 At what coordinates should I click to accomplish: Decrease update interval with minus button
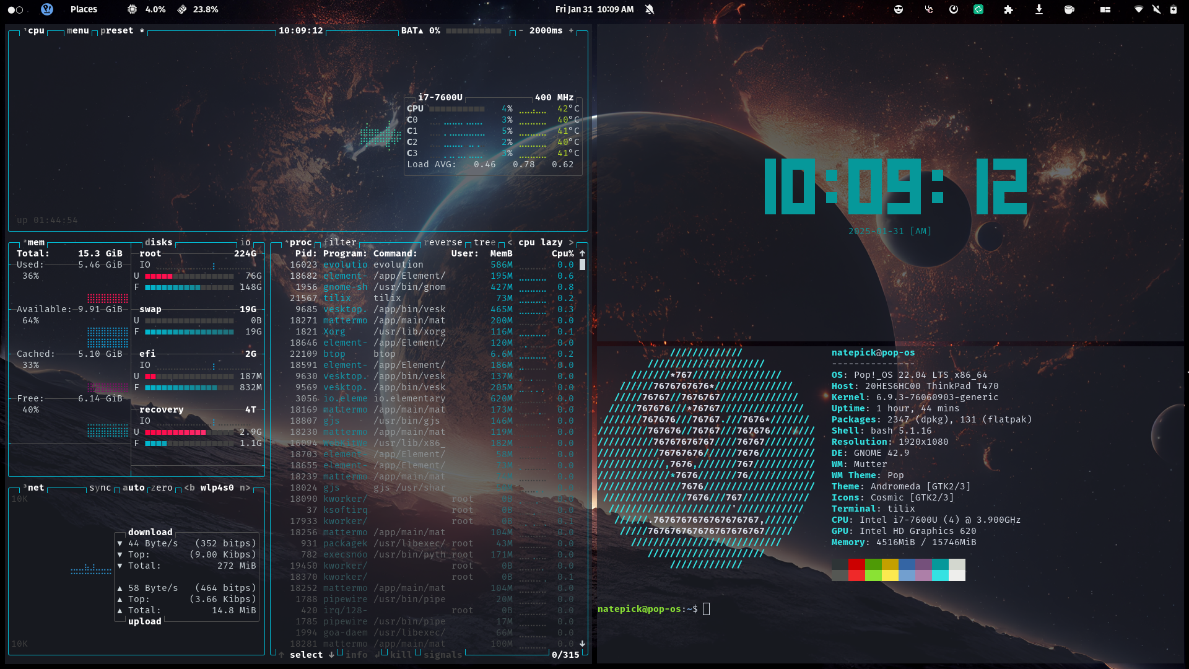(521, 30)
